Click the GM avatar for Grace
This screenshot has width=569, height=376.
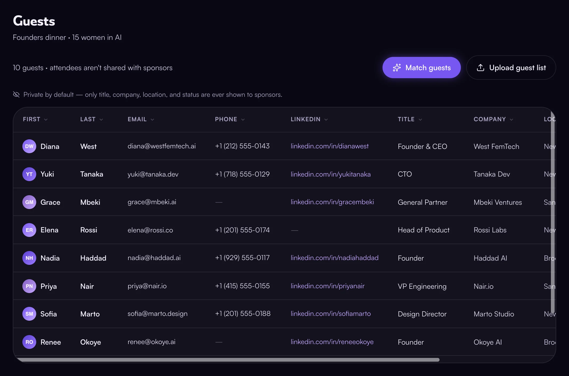click(x=29, y=202)
